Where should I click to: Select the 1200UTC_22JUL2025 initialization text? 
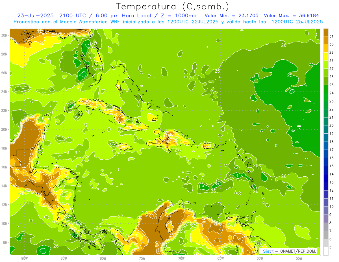tap(193, 21)
